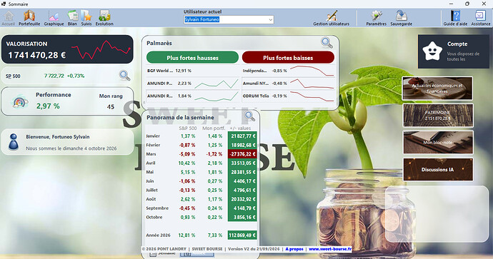Viewport: 493px width, 259px height.
Task: Open the Bilan toolbar icon
Action: [72, 19]
